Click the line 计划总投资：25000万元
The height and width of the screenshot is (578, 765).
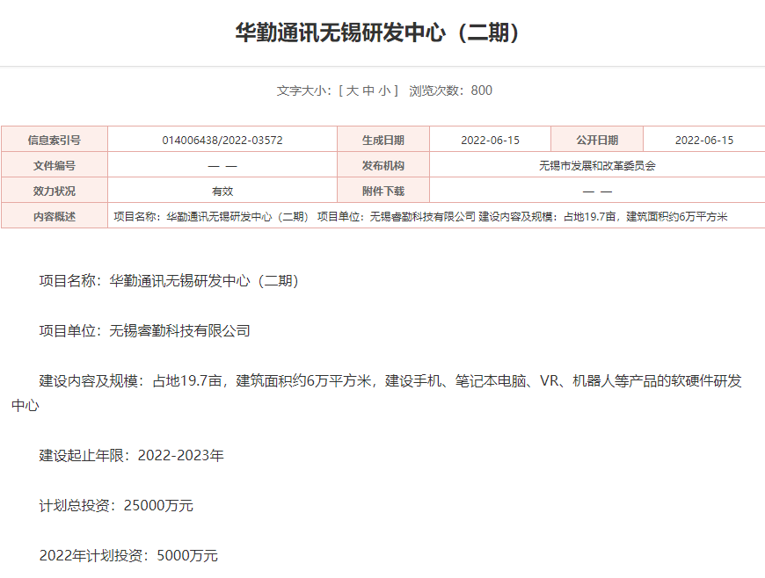click(116, 505)
